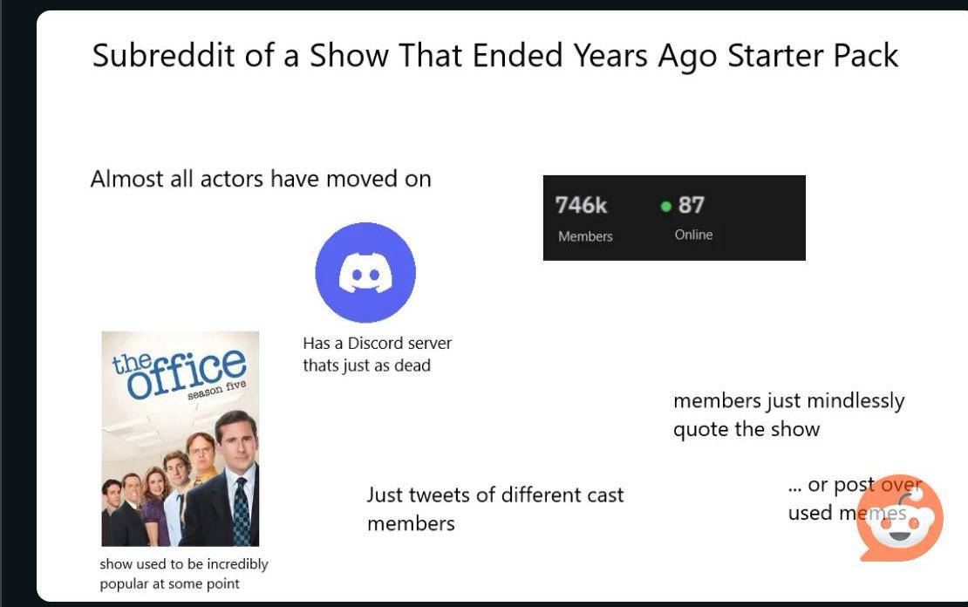
Task: Click "Just tweets of different cast members" text
Action: (x=494, y=508)
